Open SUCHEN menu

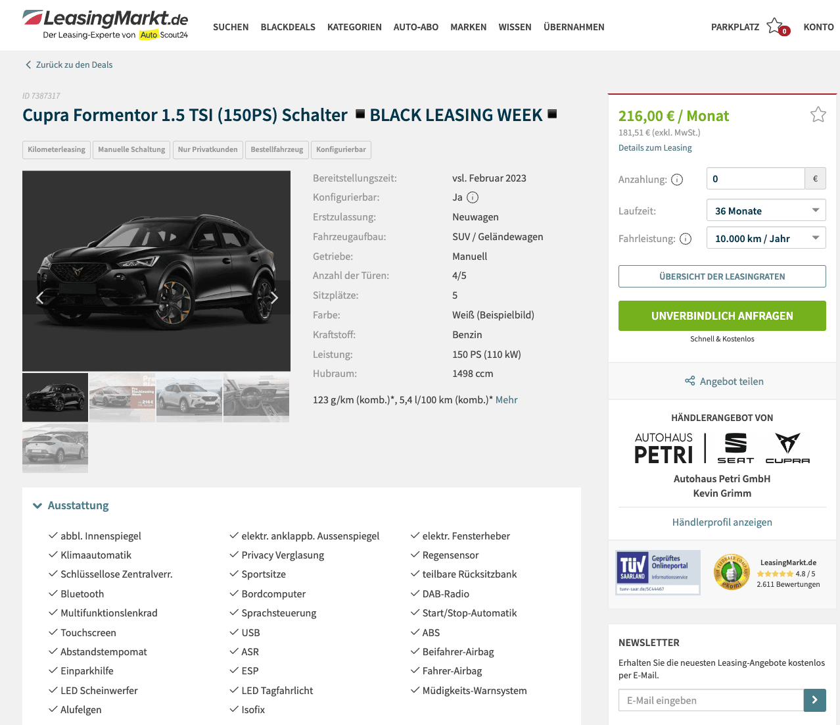(231, 27)
